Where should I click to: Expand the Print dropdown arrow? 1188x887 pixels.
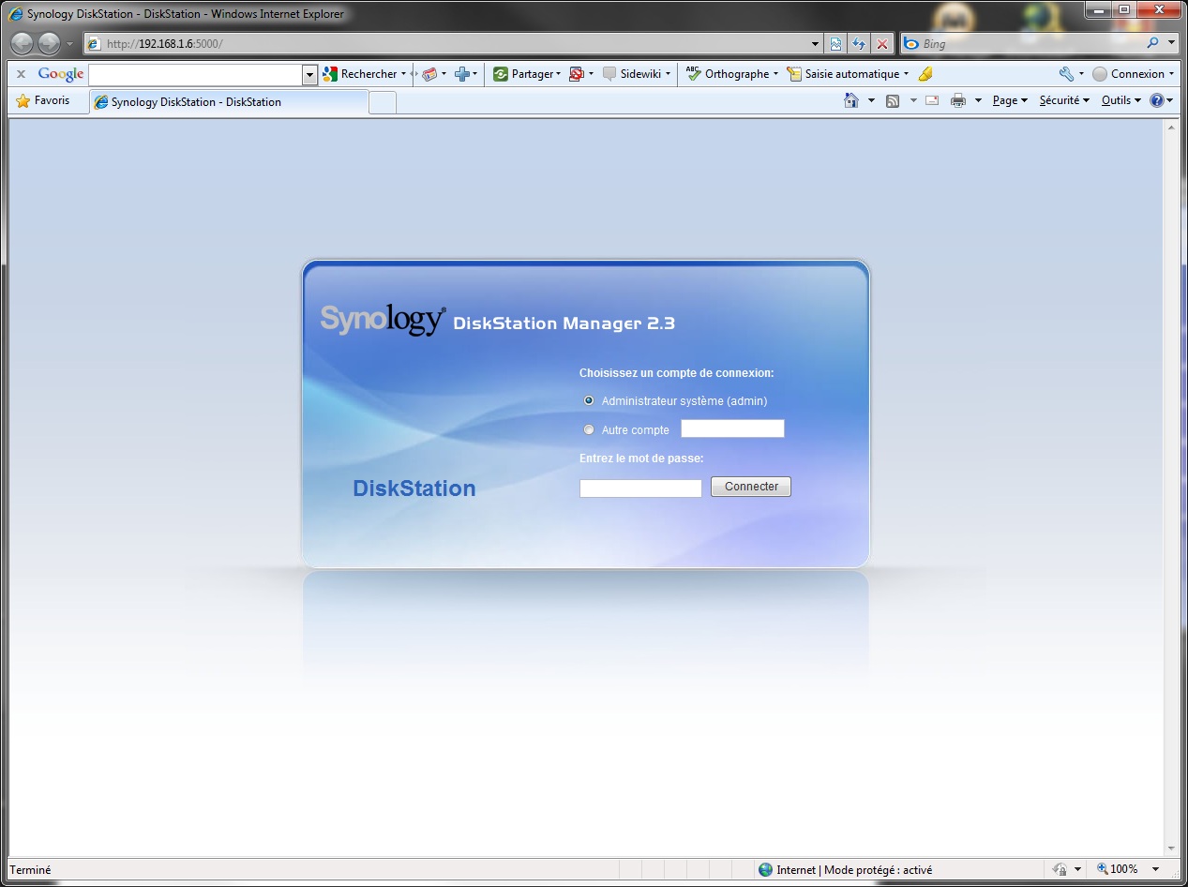coord(978,100)
